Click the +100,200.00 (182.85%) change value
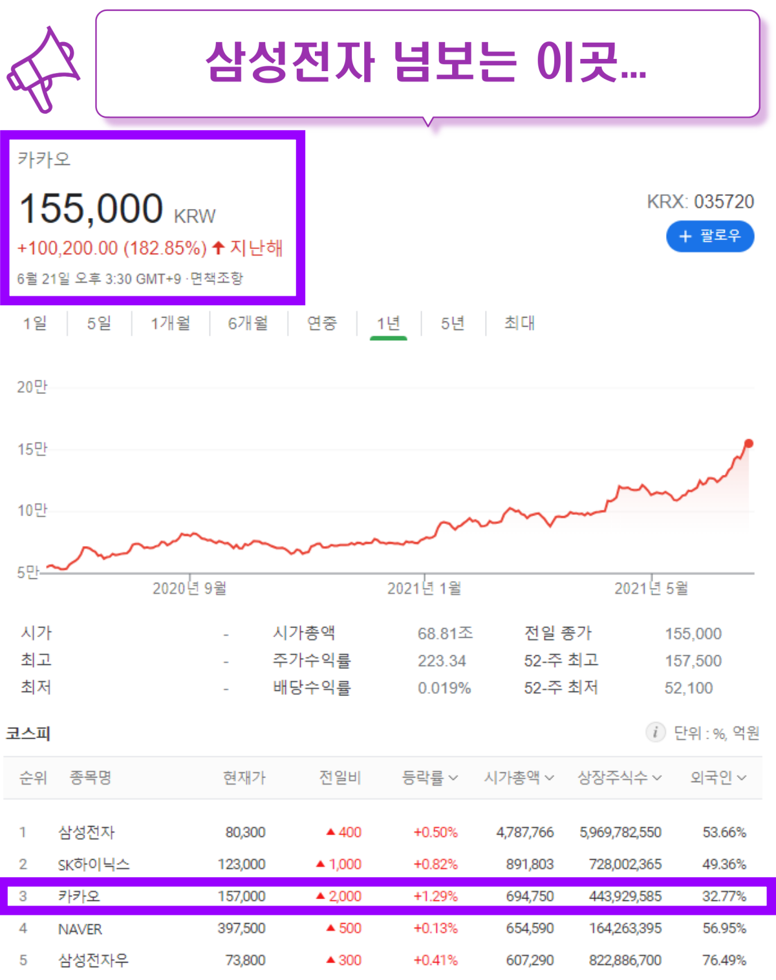This screenshot has height=980, width=776. (112, 248)
